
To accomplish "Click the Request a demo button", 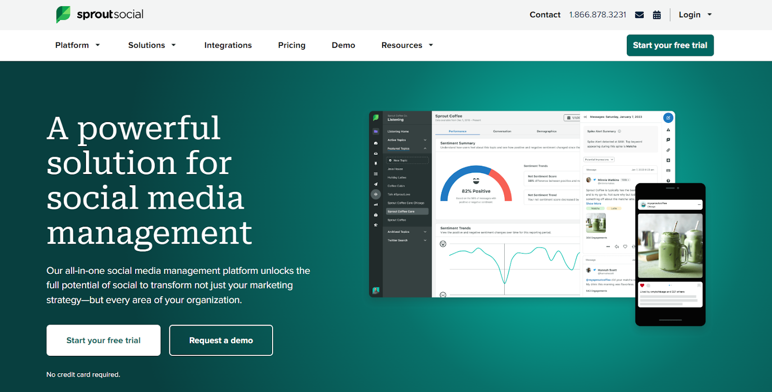I will pyautogui.click(x=221, y=340).
